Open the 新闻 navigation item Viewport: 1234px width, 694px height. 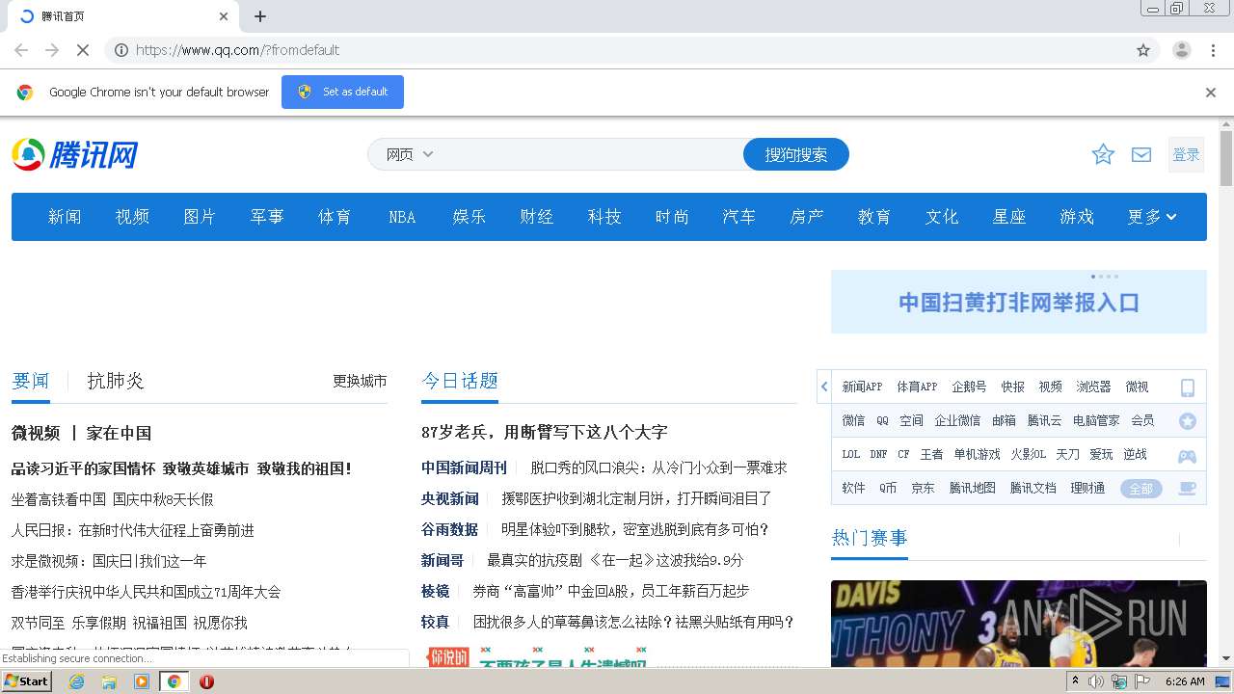click(x=65, y=217)
